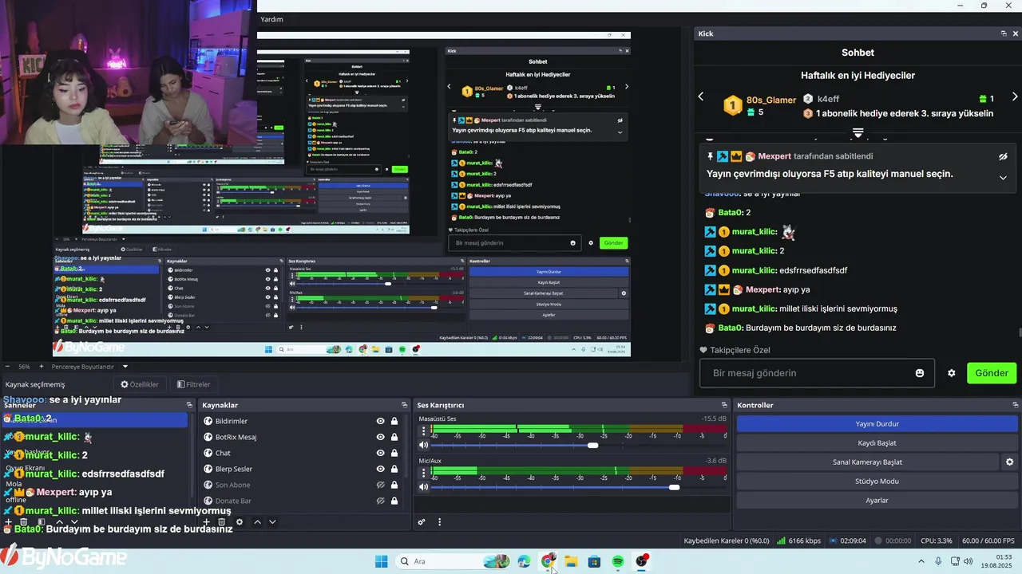
Task: Open virtual camera settings gear
Action: click(1009, 462)
